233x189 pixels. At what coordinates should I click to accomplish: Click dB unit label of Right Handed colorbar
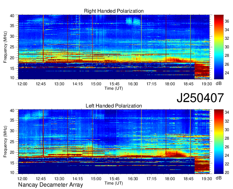click(x=219, y=84)
